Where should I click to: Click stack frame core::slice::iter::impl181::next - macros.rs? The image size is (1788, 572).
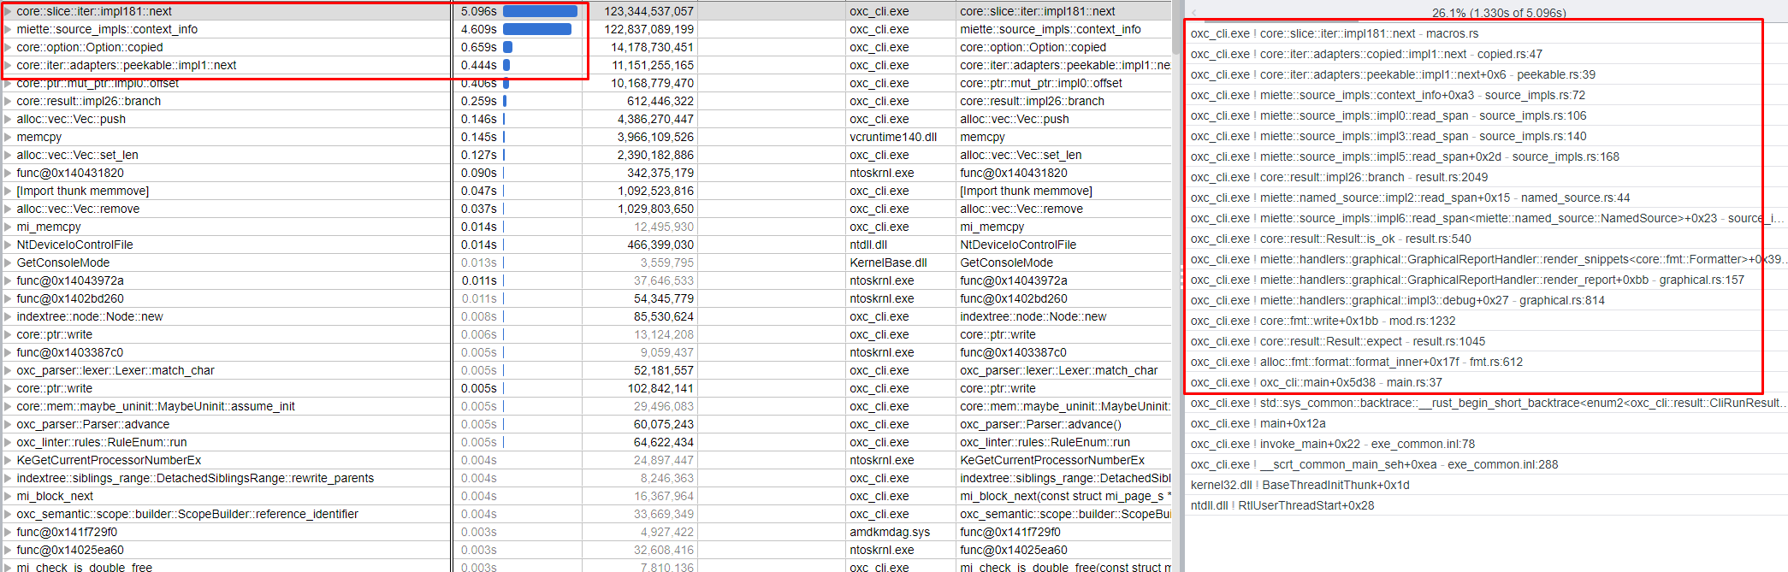[x=1335, y=33]
